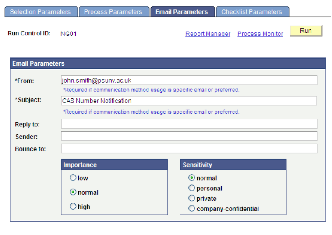Switch to the Selection Parameters tab
This screenshot has height=235, width=332.
coord(41,12)
